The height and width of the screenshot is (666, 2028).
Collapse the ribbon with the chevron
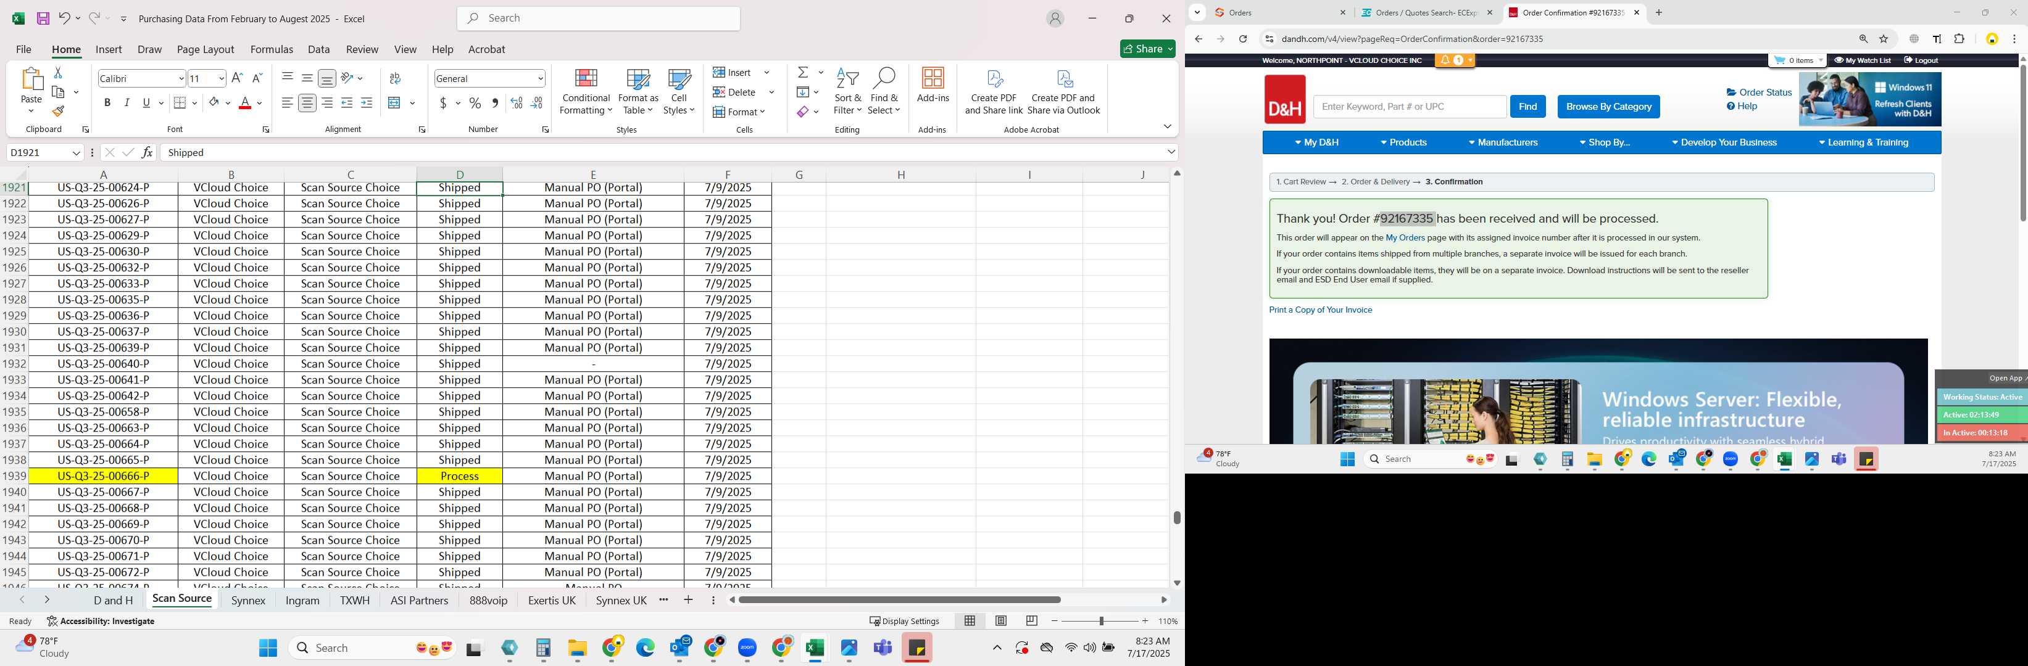pyautogui.click(x=1166, y=126)
